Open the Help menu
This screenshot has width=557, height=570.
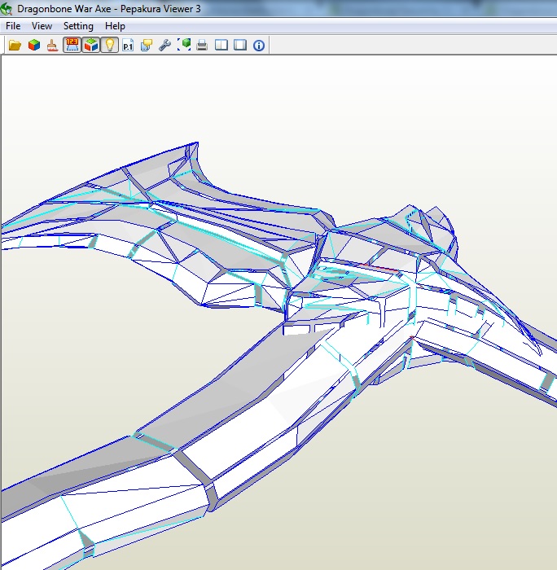click(115, 26)
